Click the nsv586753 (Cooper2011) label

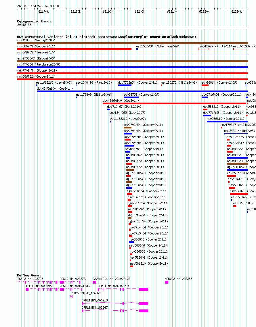point(144,149)
